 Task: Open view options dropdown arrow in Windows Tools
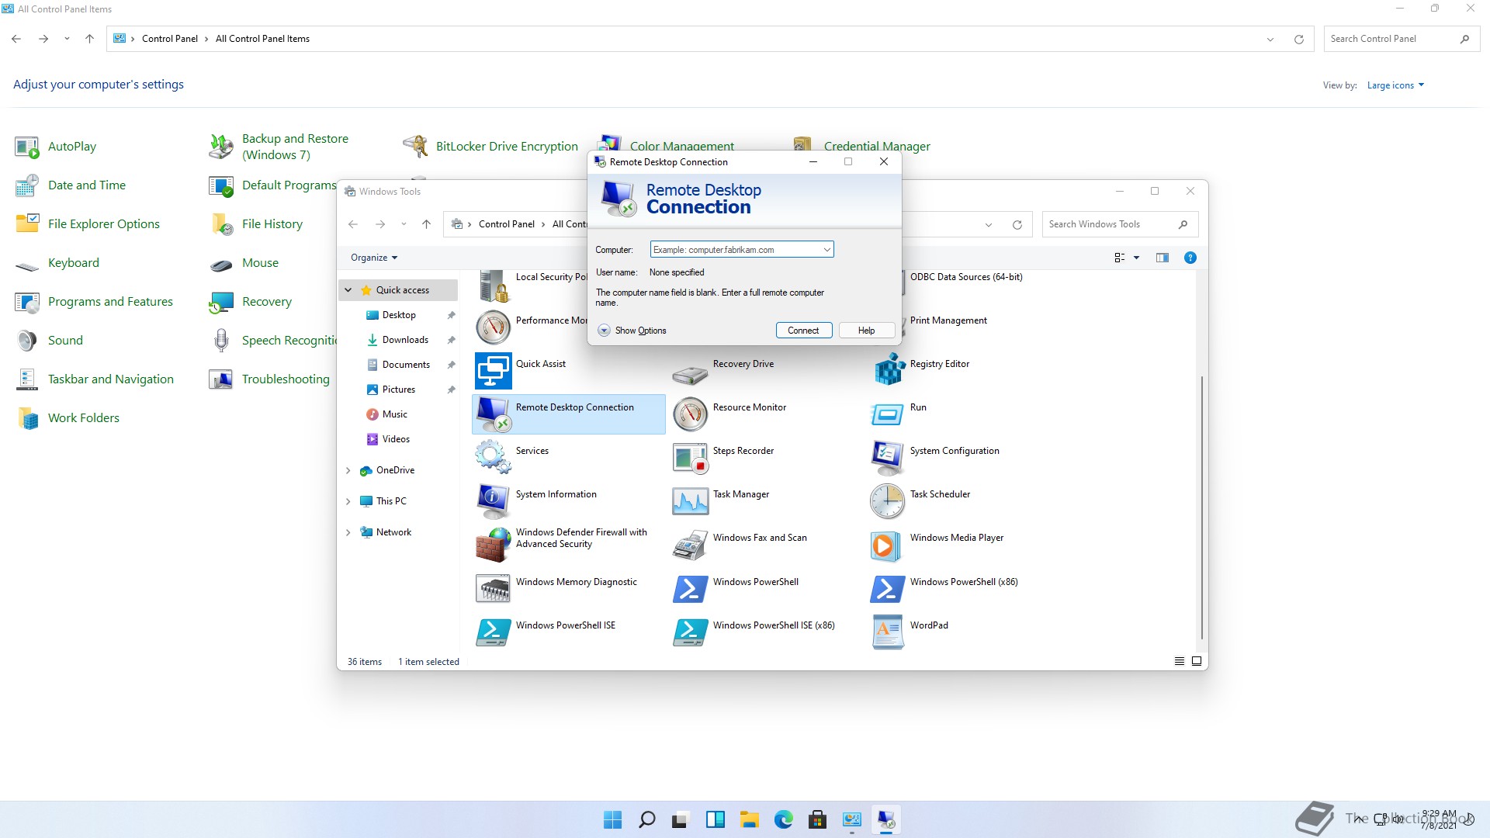[1137, 258]
